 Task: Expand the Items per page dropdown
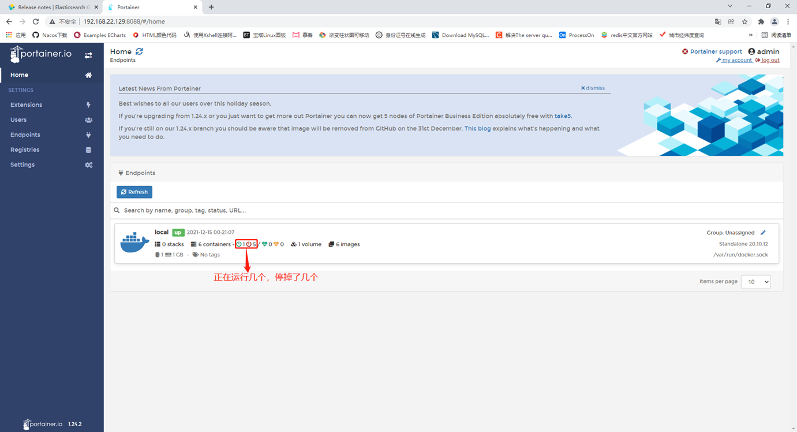point(755,282)
